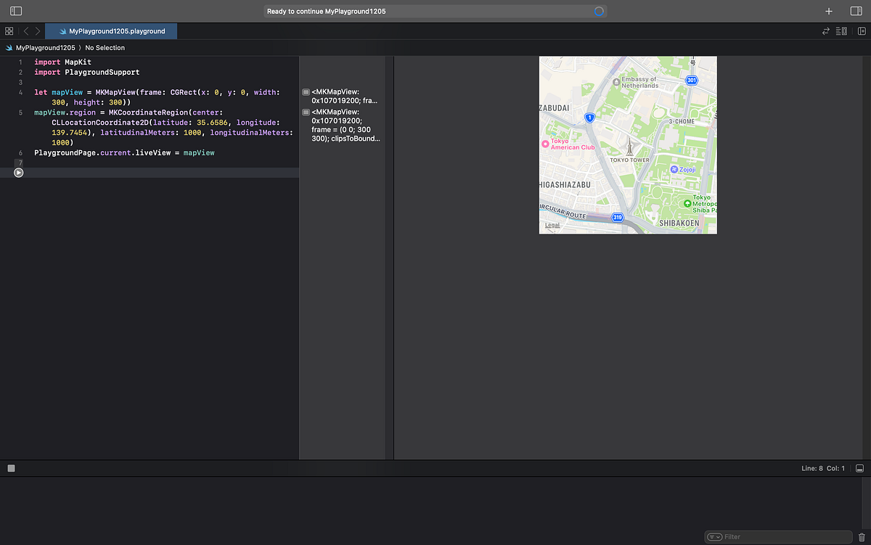The image size is (871, 545).
Task: Click the swap counterpart arrows icon
Action: coord(825,31)
